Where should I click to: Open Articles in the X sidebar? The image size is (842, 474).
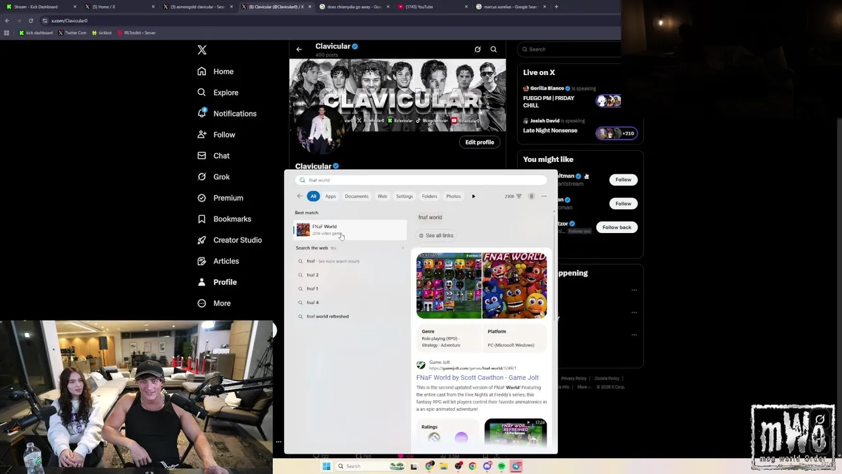click(x=218, y=261)
